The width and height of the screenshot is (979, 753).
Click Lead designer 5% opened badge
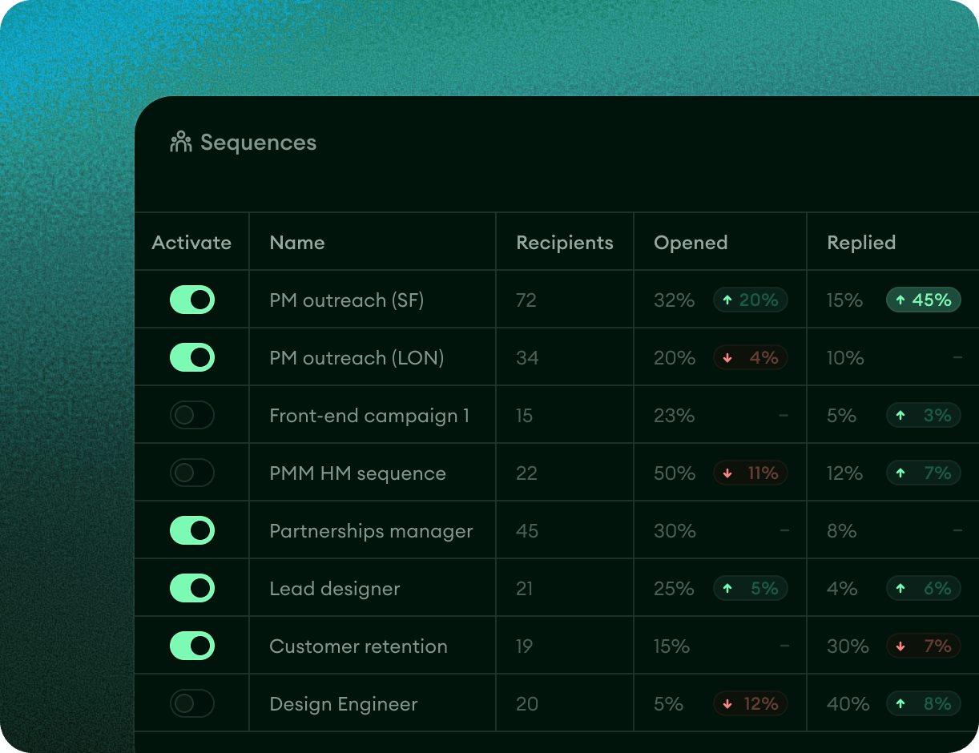click(x=751, y=588)
